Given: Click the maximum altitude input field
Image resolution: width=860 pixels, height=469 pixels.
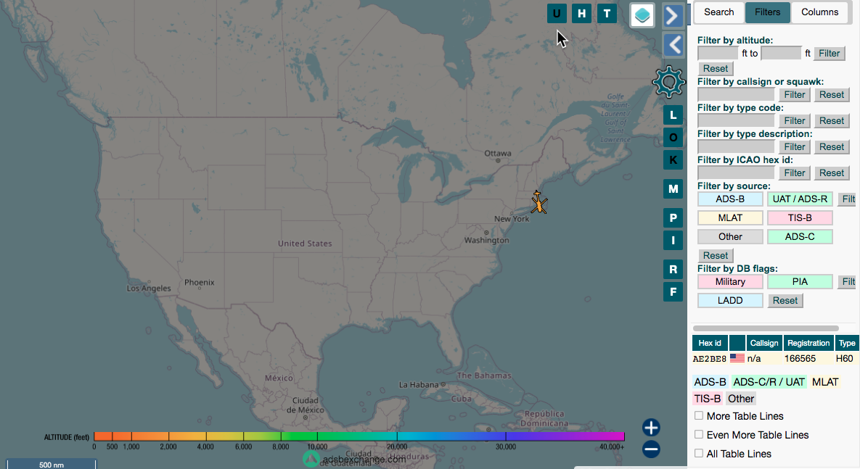Looking at the screenshot, I should (781, 53).
